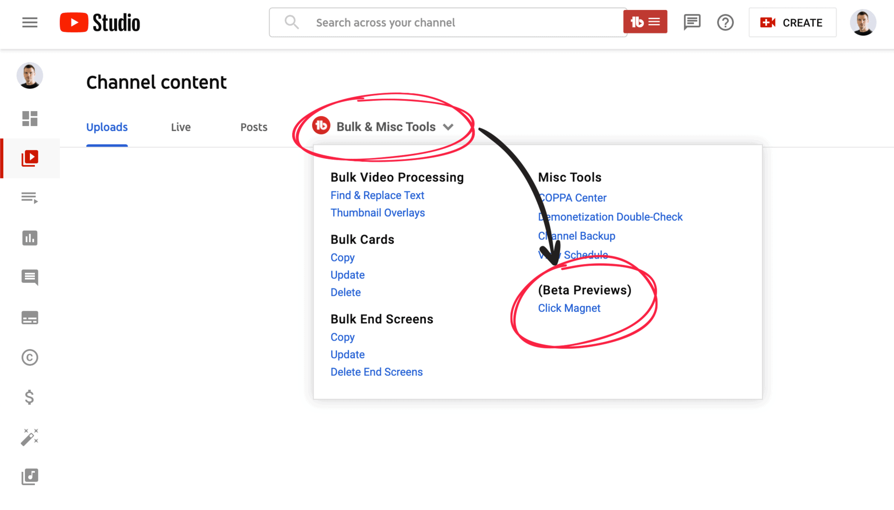Go to Dashboard in sidebar
Image resolution: width=894 pixels, height=510 pixels.
point(30,119)
